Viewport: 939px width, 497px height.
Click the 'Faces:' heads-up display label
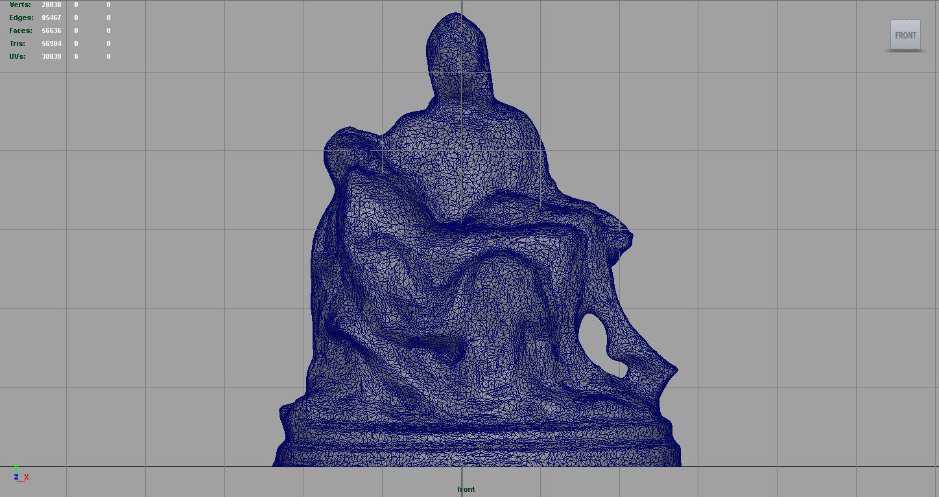click(21, 30)
